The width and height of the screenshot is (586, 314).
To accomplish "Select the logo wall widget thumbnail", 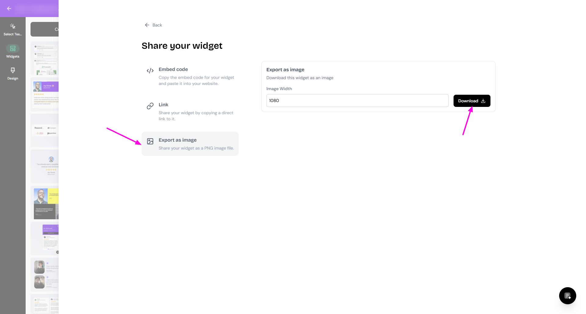I will pos(45,130).
